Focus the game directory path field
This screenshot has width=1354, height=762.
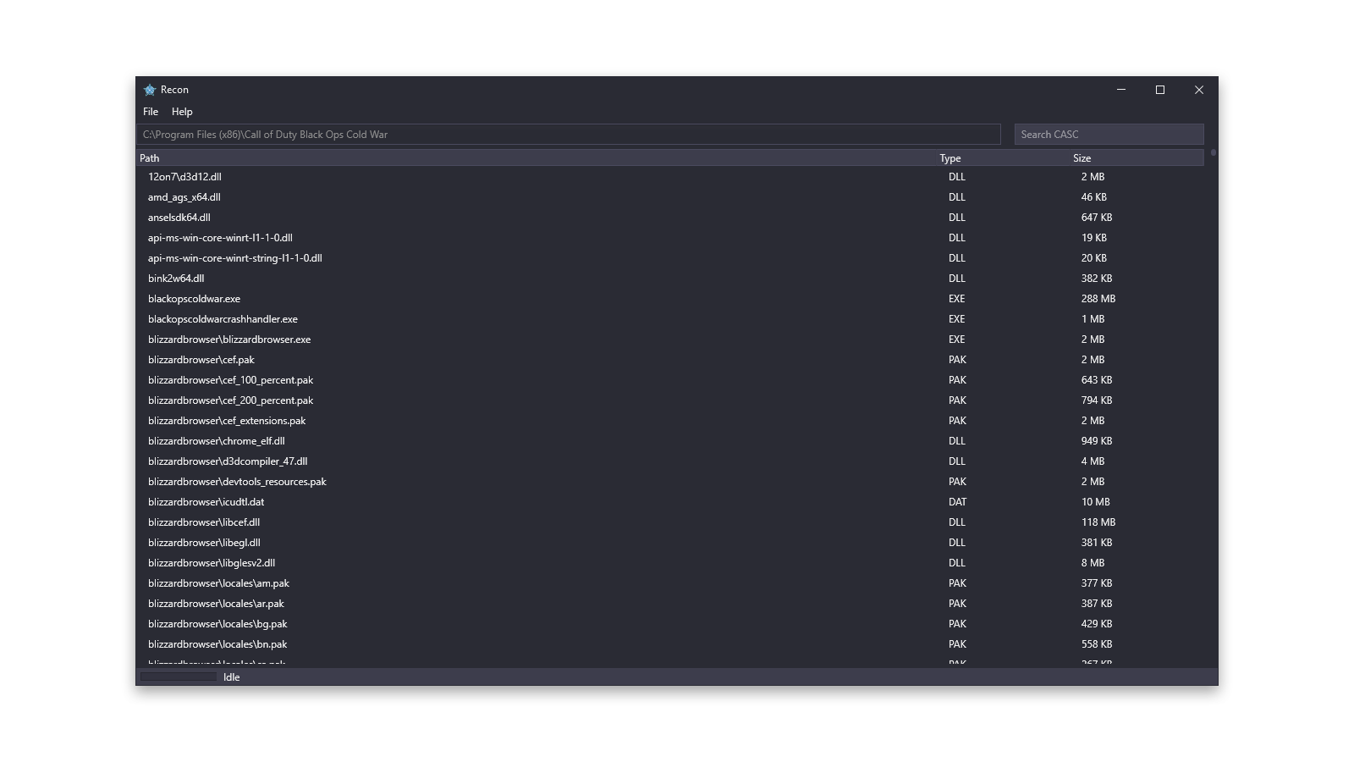point(569,135)
